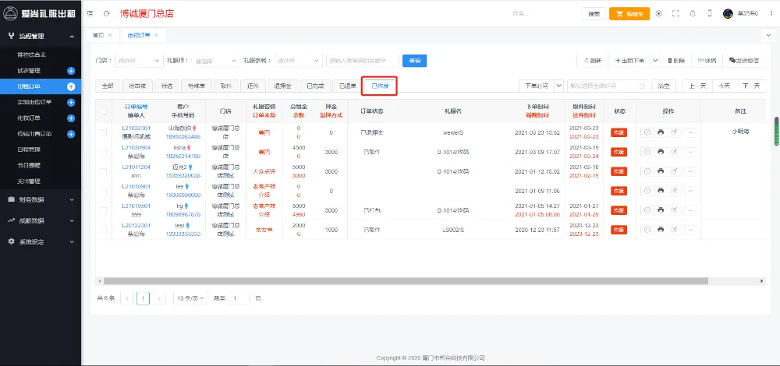Open the 10条/页 page size dropdown
Screen dimensions: 780x366
[x=190, y=298]
